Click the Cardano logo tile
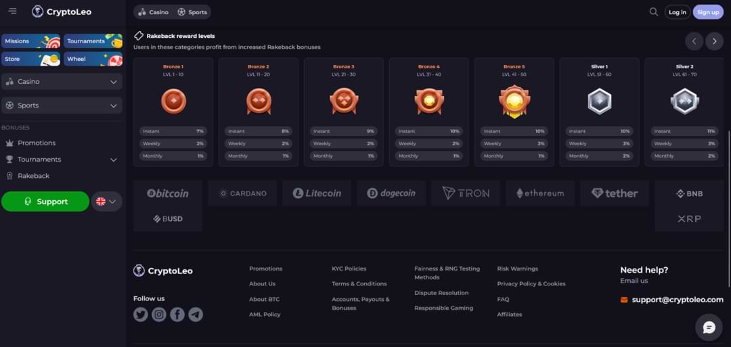Image resolution: width=731 pixels, height=347 pixels. (242, 193)
